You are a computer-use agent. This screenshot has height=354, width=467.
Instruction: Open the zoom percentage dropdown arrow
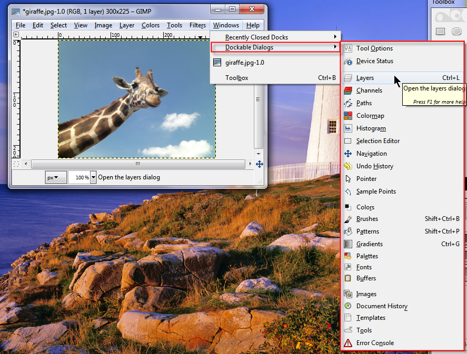pos(94,178)
